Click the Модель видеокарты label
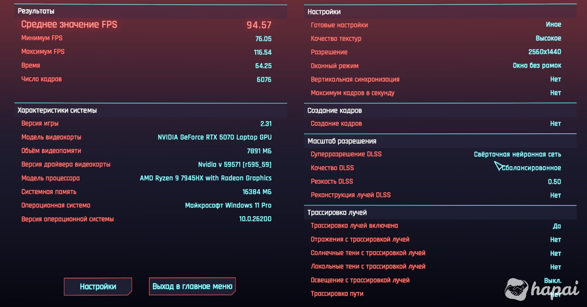 click(x=51, y=137)
